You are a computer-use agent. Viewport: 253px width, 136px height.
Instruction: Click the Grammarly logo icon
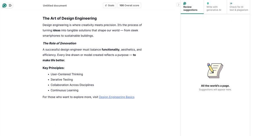coord(4,6)
